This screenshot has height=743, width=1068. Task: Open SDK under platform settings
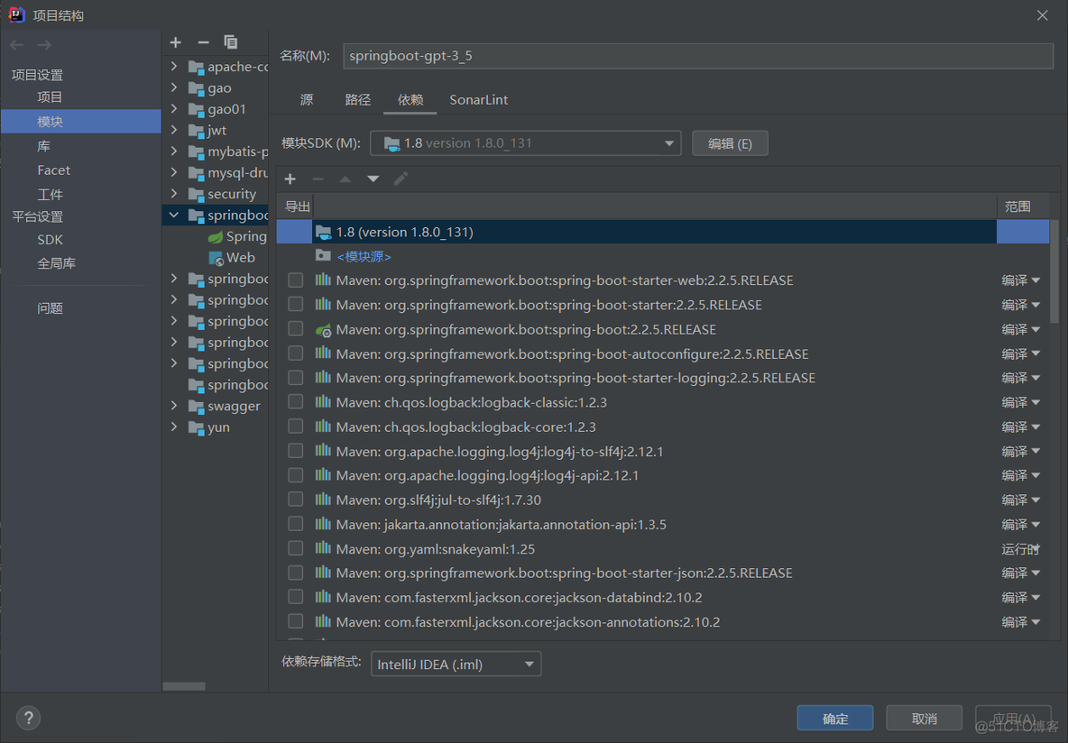pyautogui.click(x=50, y=240)
